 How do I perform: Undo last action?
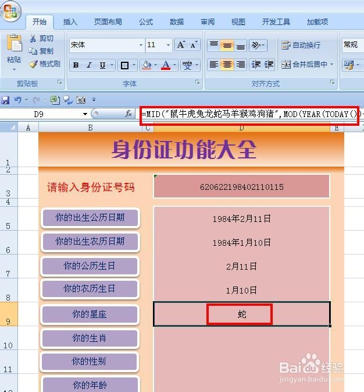[x=17, y=100]
